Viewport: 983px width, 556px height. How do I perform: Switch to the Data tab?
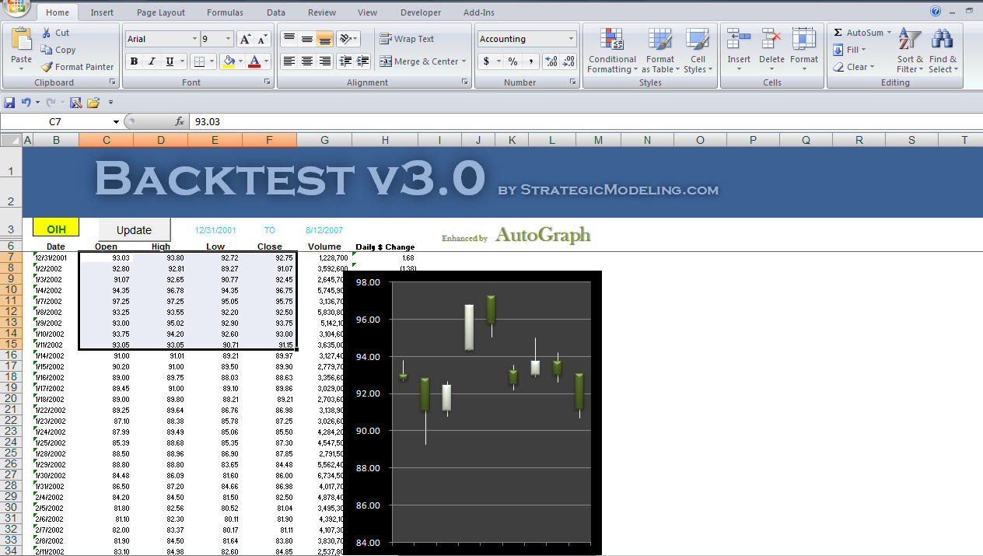coord(275,12)
